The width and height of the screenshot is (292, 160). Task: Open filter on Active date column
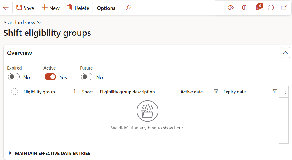216,91
